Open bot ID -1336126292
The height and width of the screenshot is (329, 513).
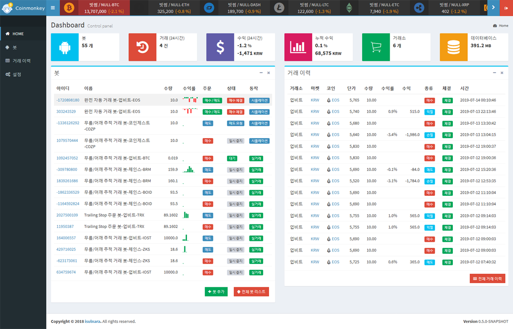coord(68,123)
